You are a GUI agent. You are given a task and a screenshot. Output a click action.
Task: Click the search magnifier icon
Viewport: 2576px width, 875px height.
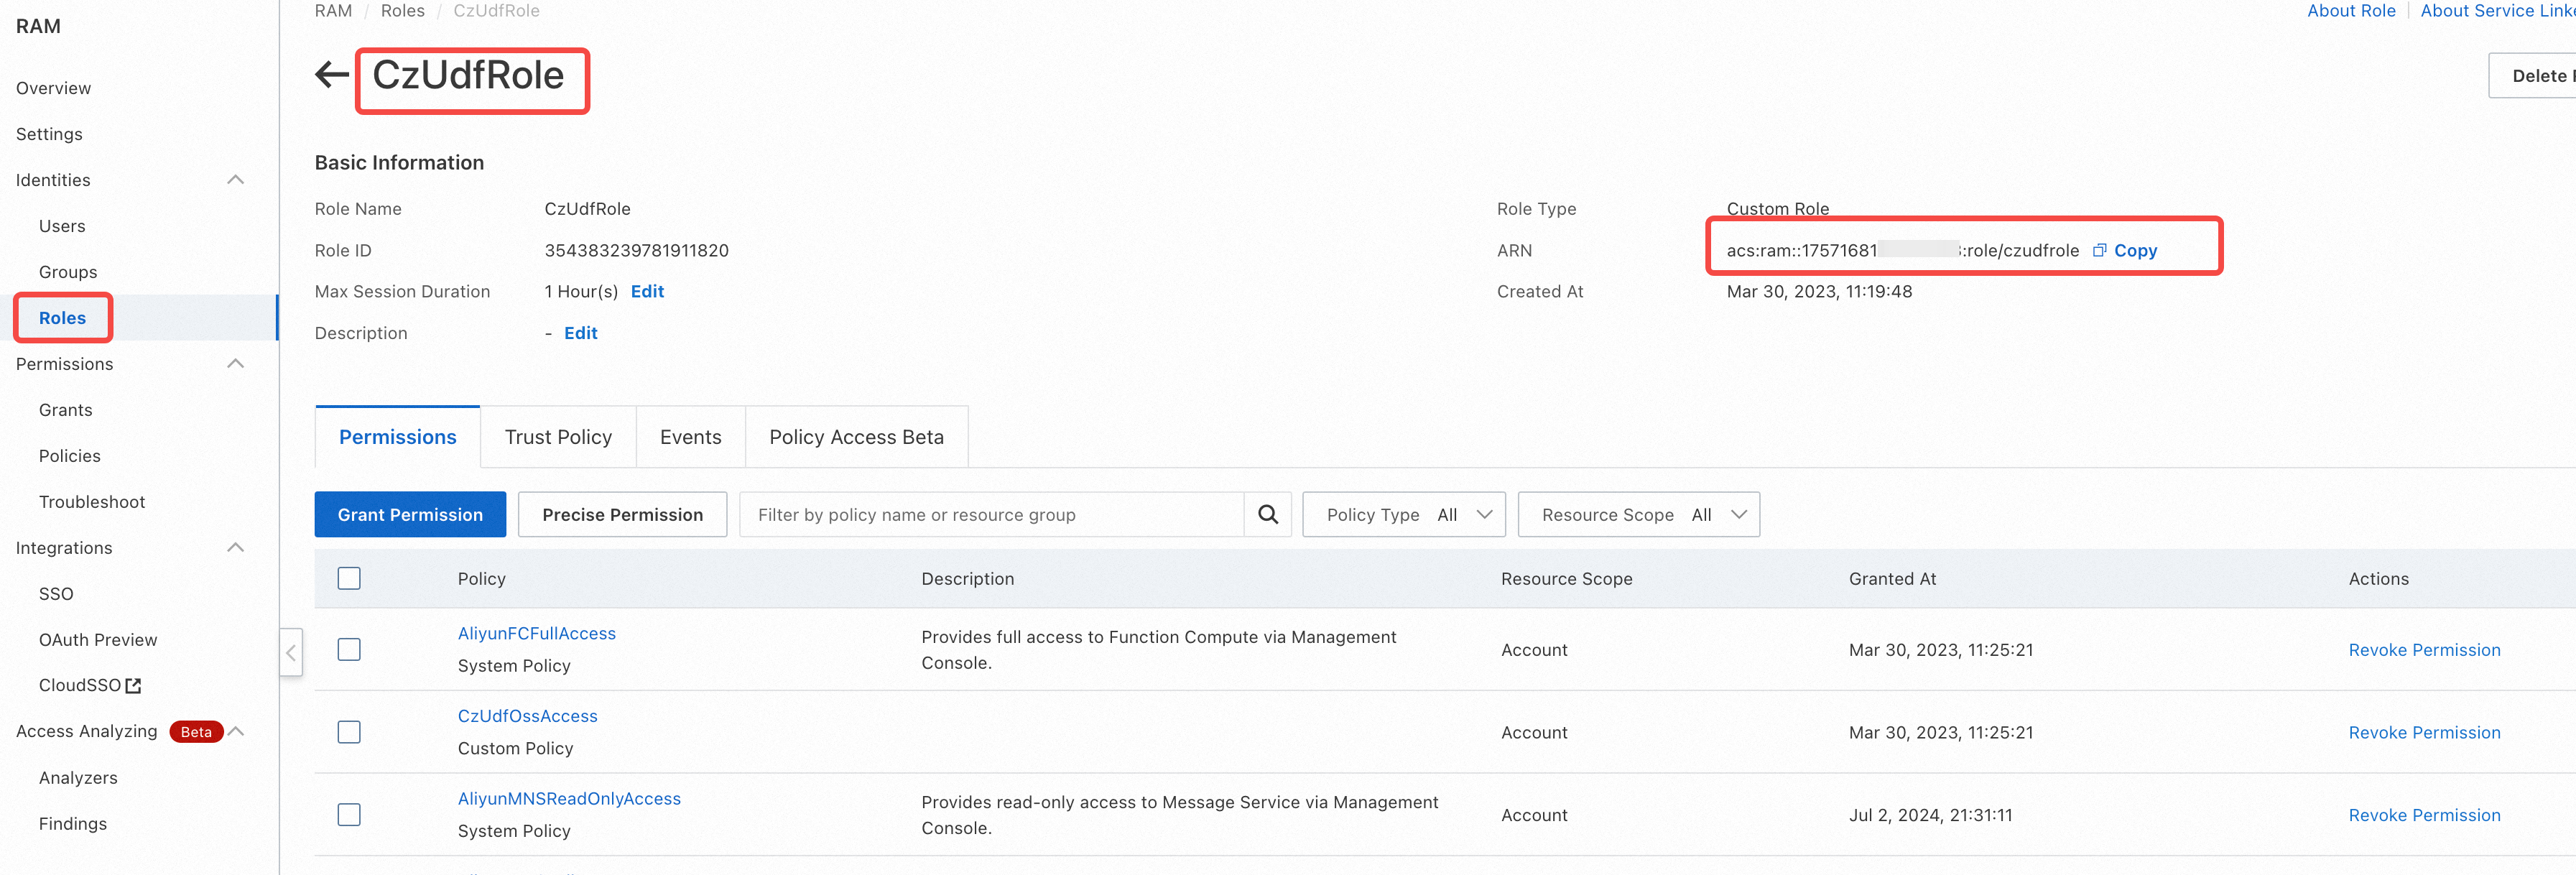[1267, 514]
